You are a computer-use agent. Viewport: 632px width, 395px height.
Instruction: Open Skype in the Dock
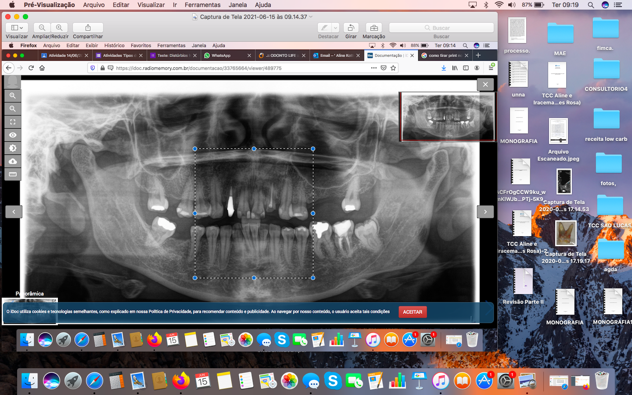[x=333, y=381]
